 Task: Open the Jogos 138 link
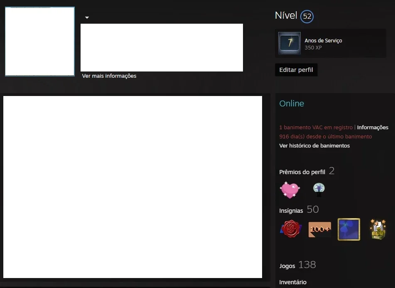[x=297, y=265]
